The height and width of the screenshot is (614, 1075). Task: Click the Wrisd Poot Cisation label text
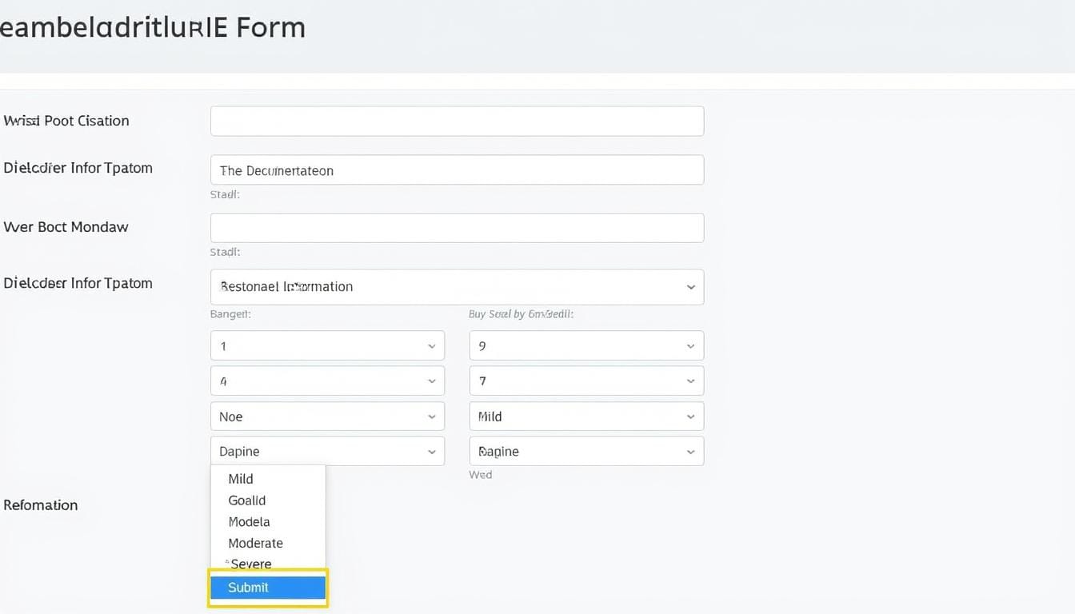(66, 121)
